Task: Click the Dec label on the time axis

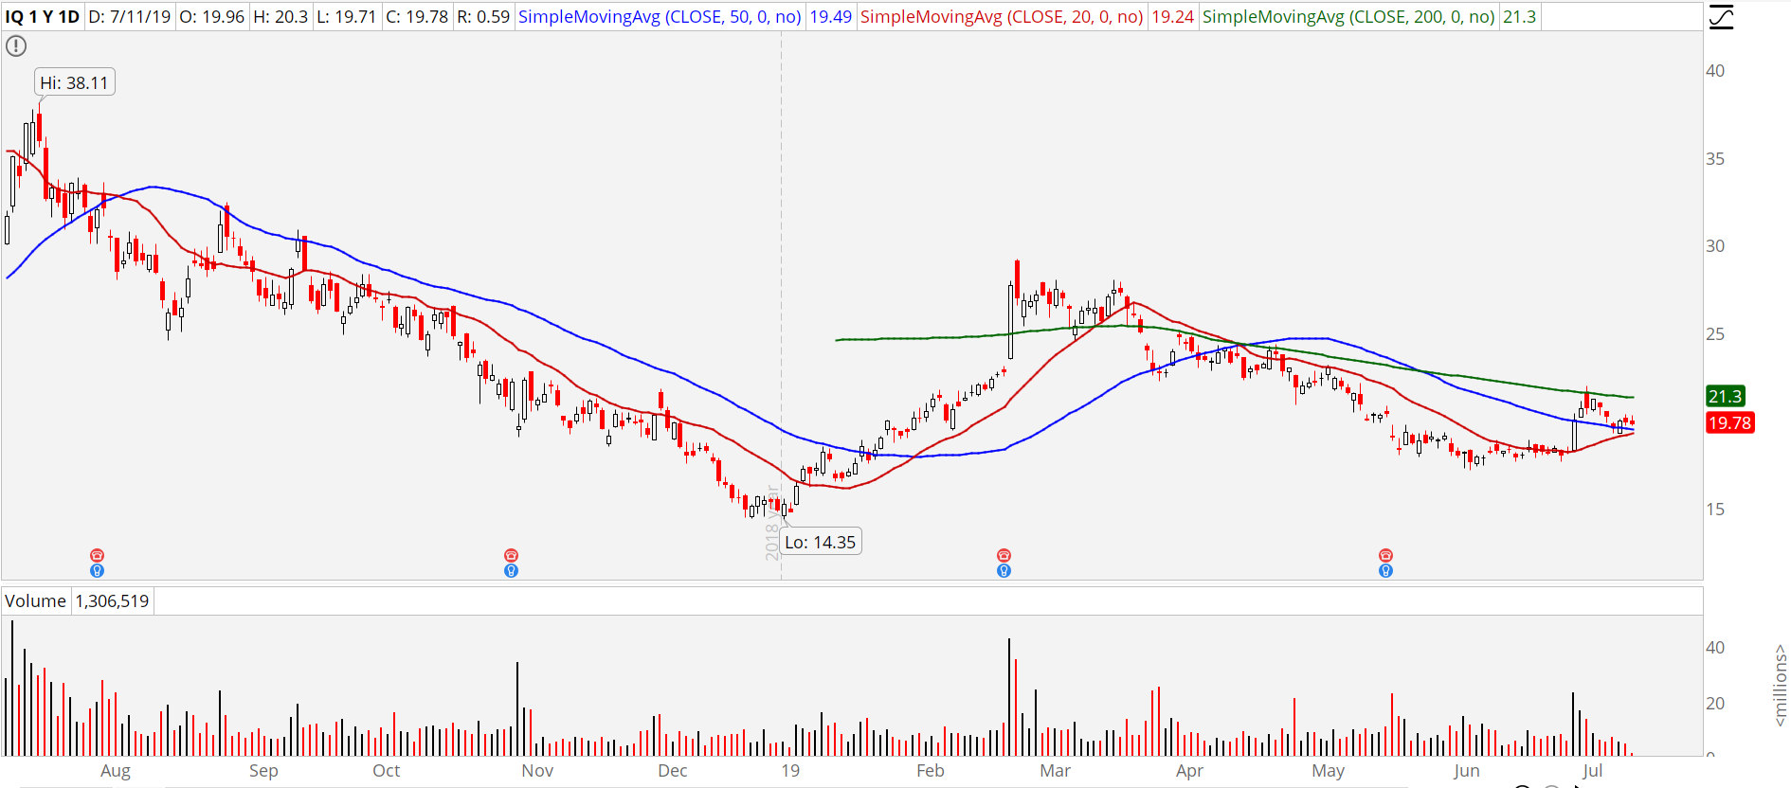Action: click(x=673, y=771)
